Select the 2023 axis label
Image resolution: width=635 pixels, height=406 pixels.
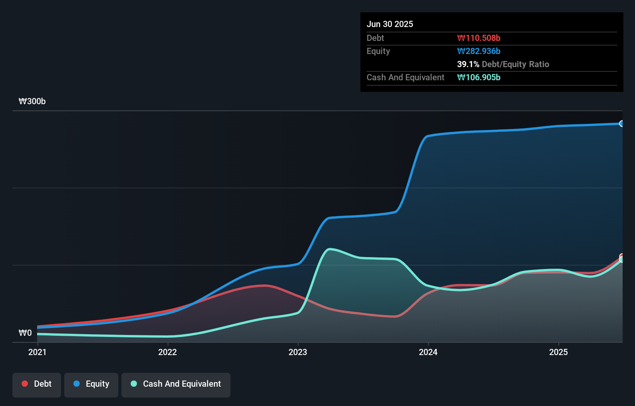pyautogui.click(x=298, y=352)
